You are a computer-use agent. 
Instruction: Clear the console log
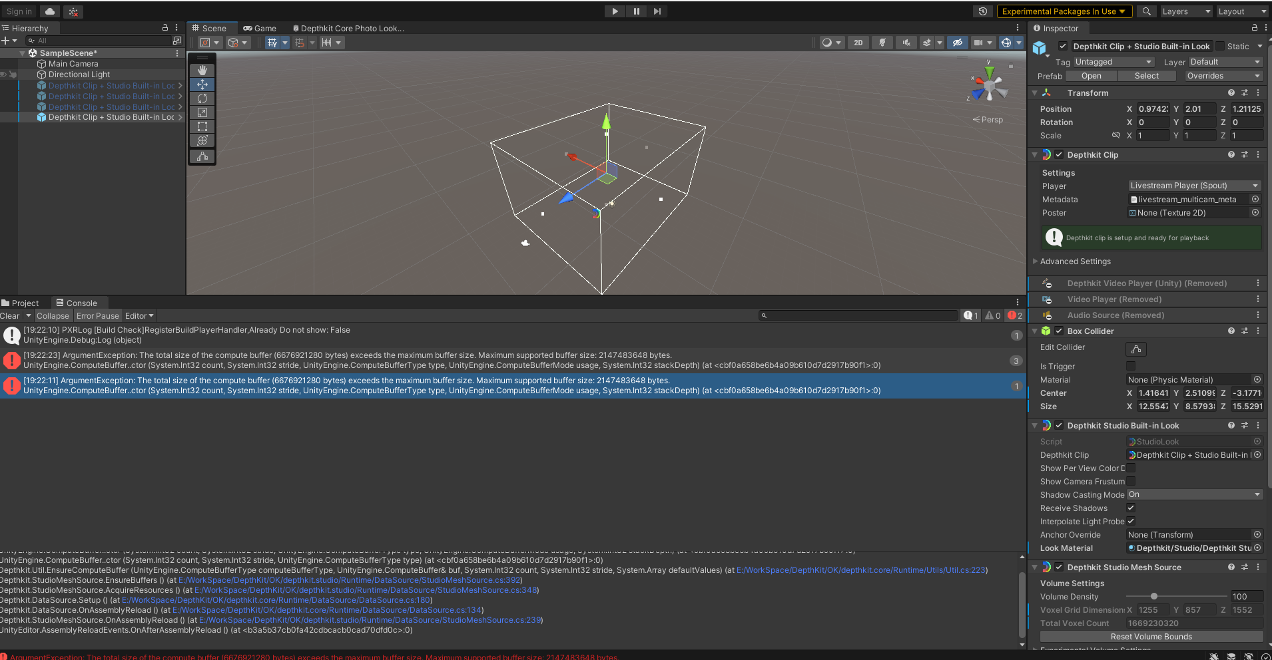10,316
